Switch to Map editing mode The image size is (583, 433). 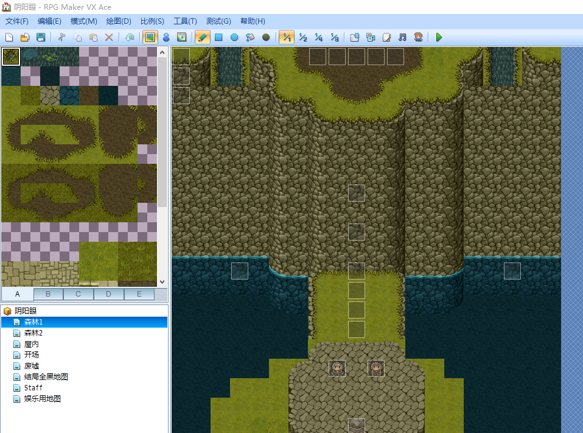pos(150,37)
